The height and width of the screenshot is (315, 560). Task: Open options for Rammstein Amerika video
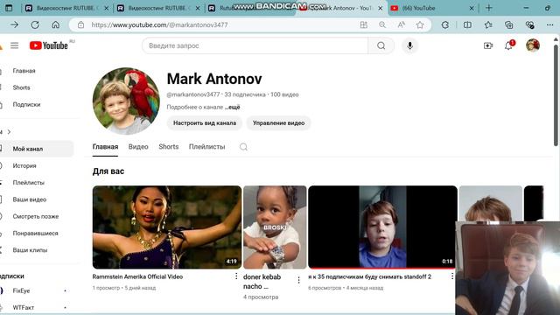236,276
